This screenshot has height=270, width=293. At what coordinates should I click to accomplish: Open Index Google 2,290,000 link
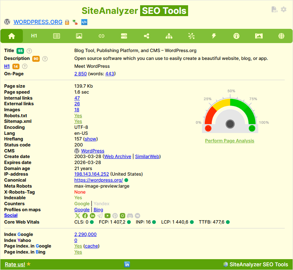pos(85,234)
